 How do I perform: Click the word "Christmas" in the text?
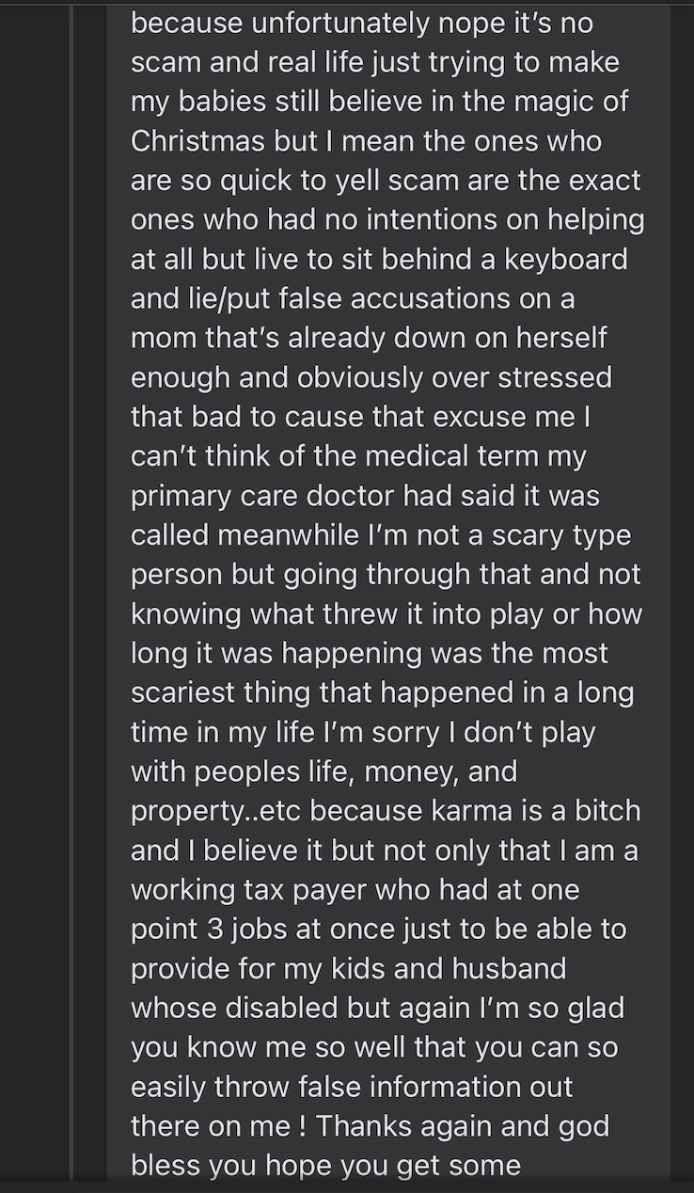197,140
